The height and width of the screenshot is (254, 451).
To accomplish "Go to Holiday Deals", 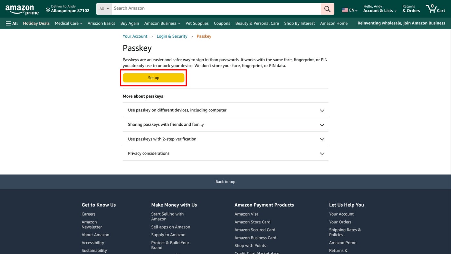I will [x=36, y=23].
